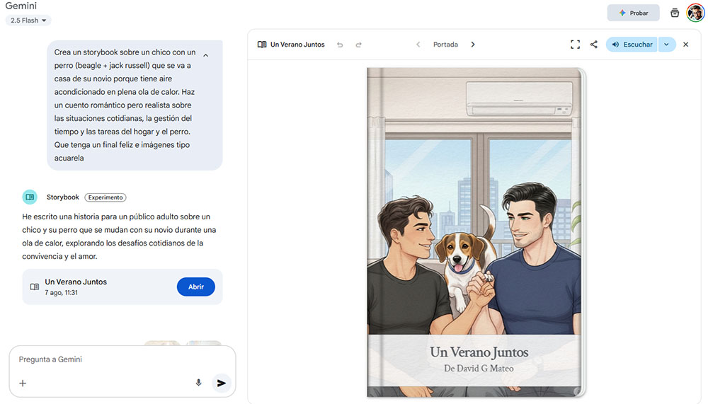Open the account profile avatar
Screen dimensions: 708x404
(695, 13)
